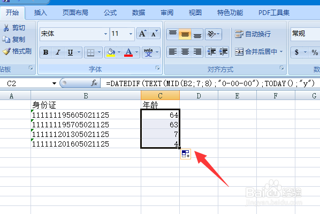The width and height of the screenshot is (320, 214).
Task: Toggle underline formatting
Action: (x=71, y=52)
